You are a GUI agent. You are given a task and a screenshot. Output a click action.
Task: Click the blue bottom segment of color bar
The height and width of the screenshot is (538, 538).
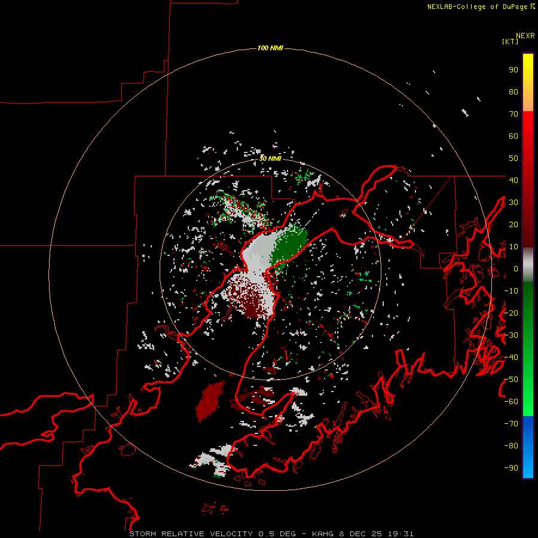click(528, 447)
